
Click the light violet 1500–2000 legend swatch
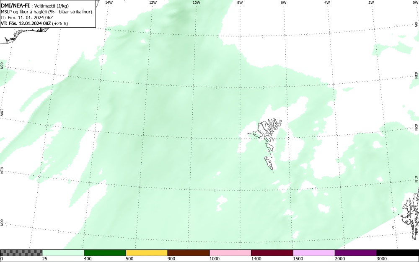point(314,253)
